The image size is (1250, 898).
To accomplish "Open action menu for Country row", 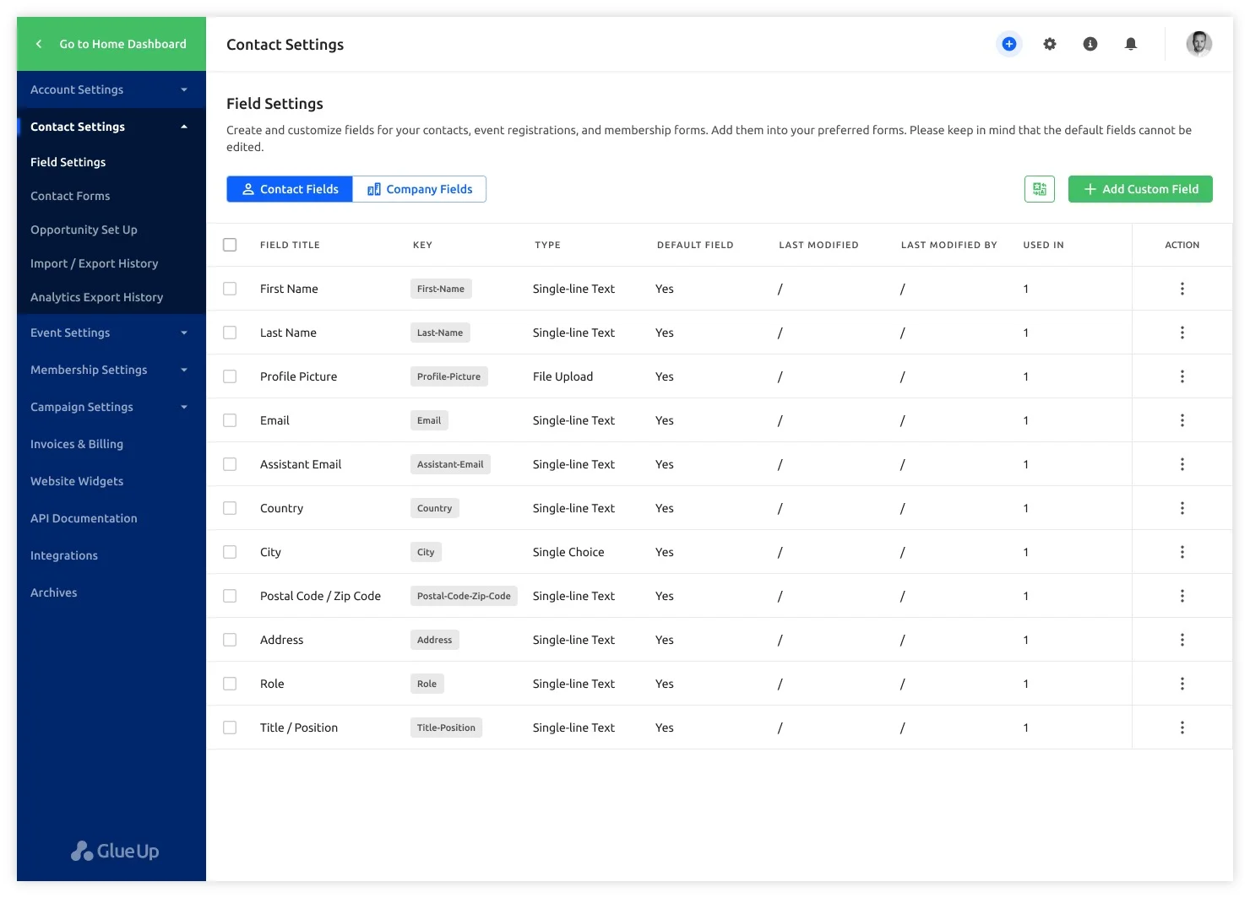I will coord(1182,508).
